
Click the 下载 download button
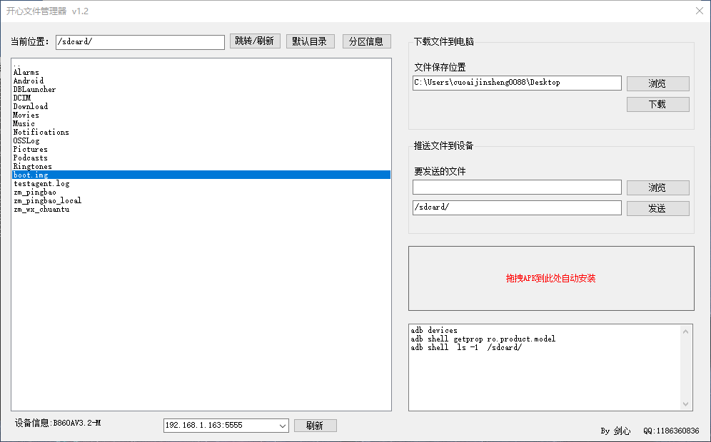pyautogui.click(x=657, y=104)
